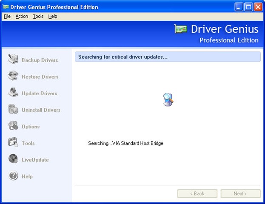Click the Next button
The height and width of the screenshot is (204, 265).
[240, 193]
